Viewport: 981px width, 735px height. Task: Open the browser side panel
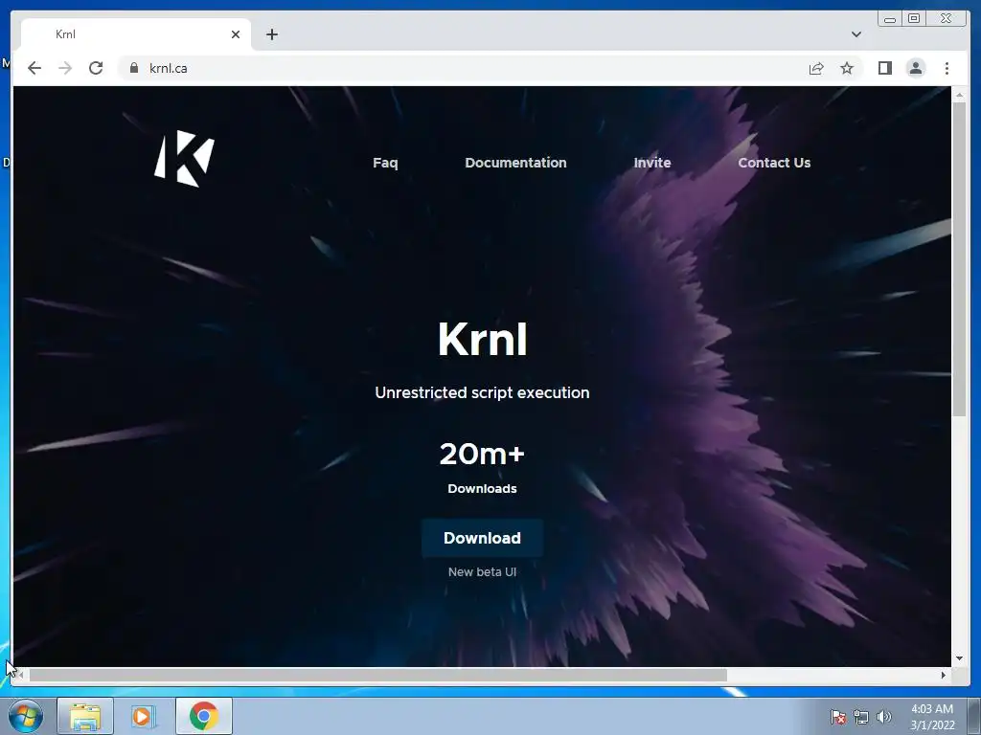(x=884, y=68)
